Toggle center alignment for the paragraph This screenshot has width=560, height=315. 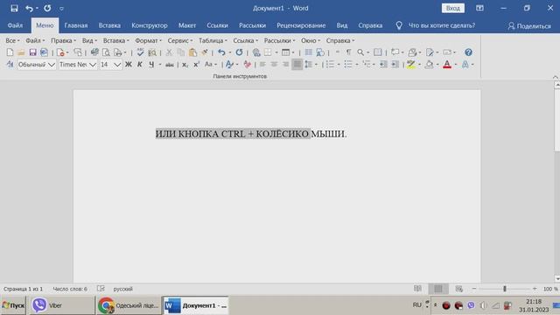pos(274,65)
